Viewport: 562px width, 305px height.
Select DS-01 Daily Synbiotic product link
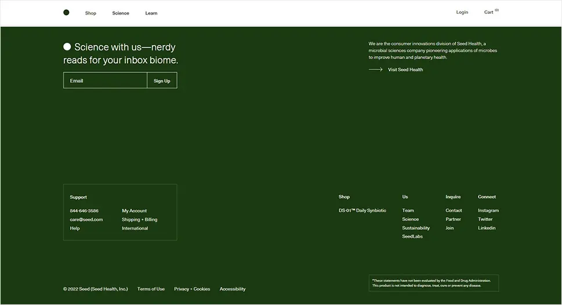362,211
